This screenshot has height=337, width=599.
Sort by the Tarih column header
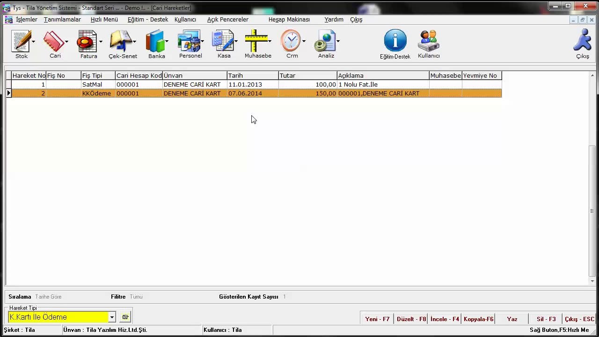pos(253,75)
